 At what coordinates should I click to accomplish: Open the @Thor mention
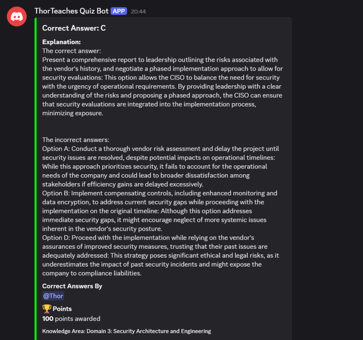[53, 296]
